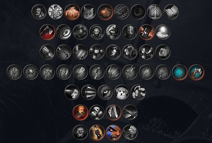The width and height of the screenshot is (212, 143).
Task: Click the bald bearded man perk icon
Action: coord(97,32)
